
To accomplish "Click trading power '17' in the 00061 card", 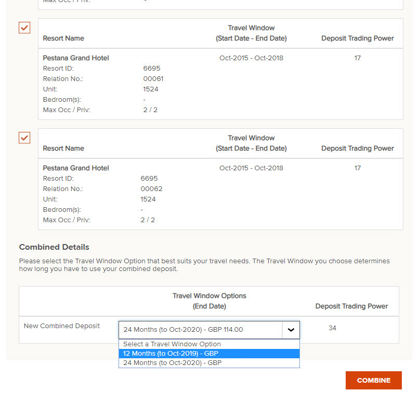I will tap(357, 58).
